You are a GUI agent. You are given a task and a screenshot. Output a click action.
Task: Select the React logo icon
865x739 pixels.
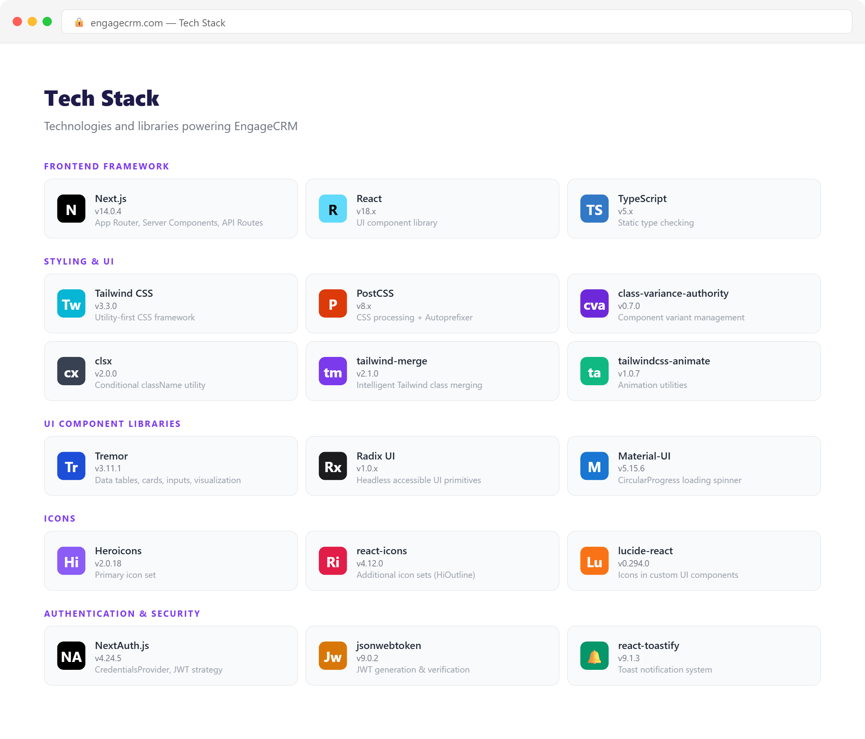[332, 209]
